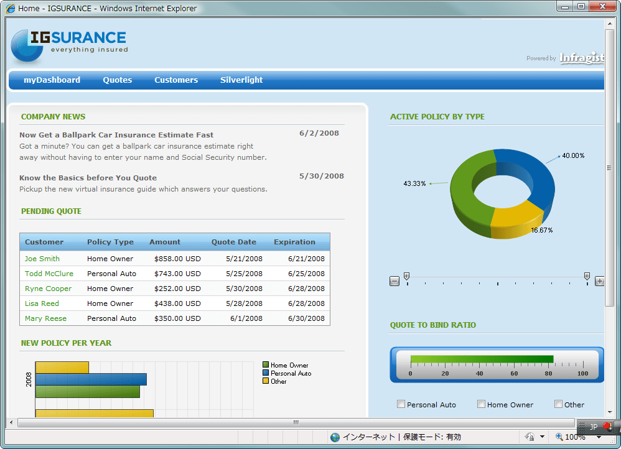Open the Silverlight section
The image size is (621, 449).
point(241,80)
